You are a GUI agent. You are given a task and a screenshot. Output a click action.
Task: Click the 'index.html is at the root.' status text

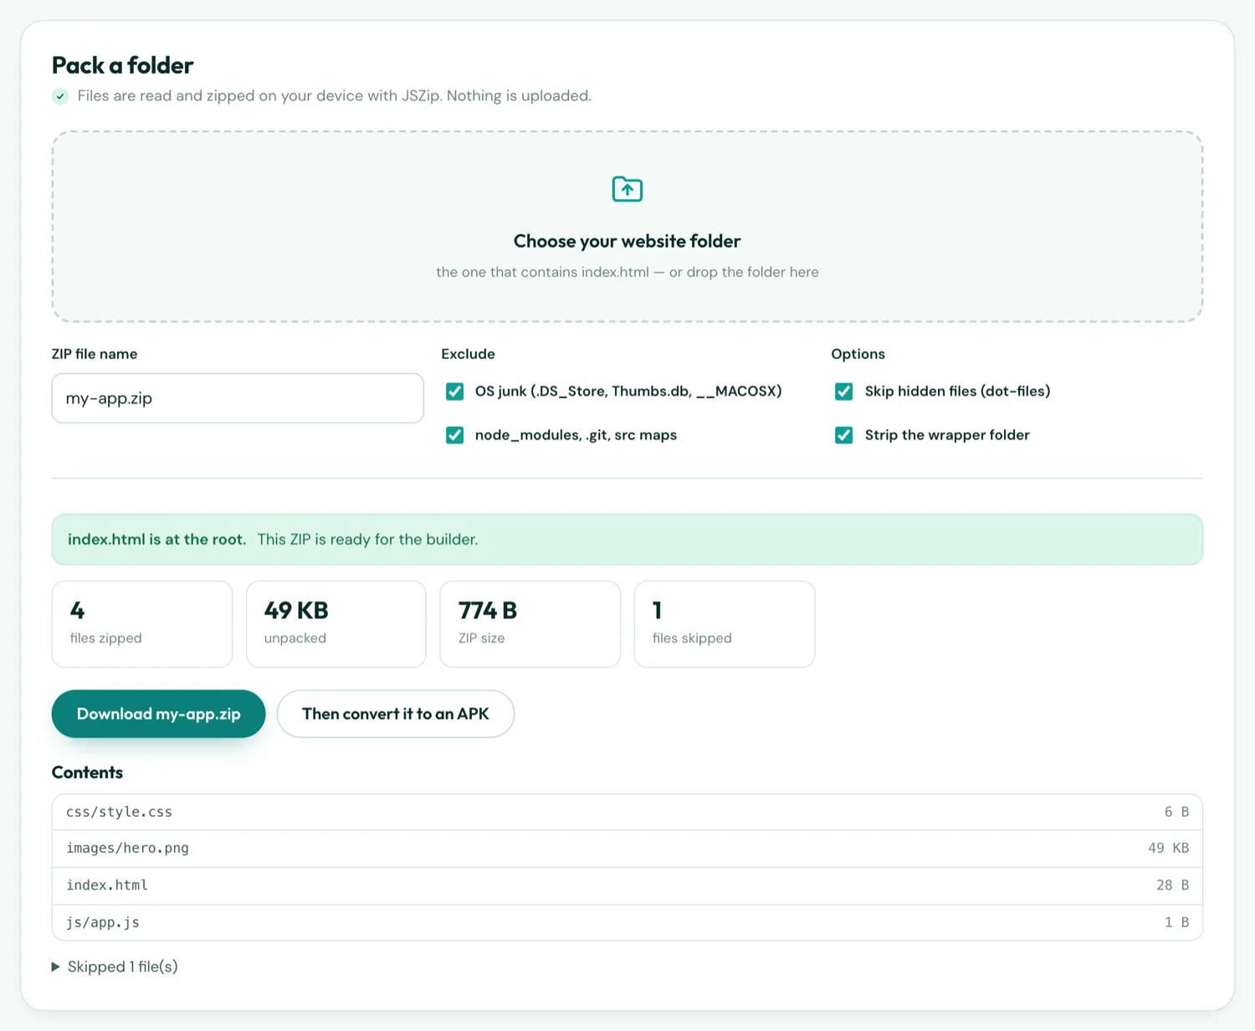click(x=157, y=540)
